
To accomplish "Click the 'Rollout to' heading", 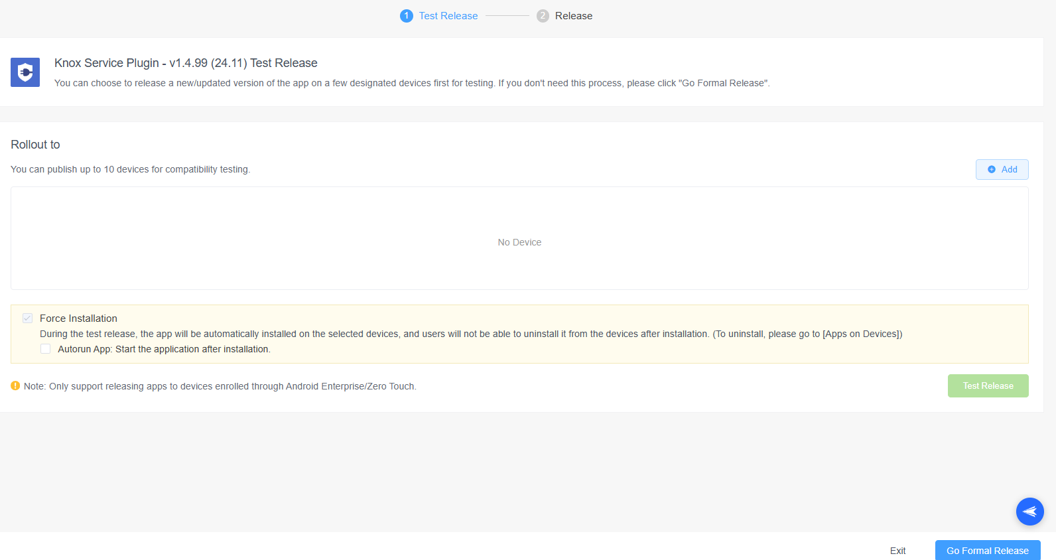I will tap(35, 145).
